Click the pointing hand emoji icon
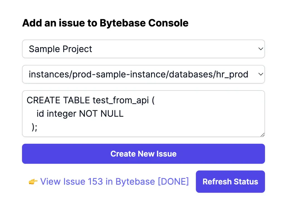The height and width of the screenshot is (205, 282). tap(33, 182)
